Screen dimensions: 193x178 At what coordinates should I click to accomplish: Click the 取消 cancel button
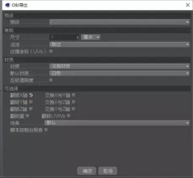pos(108,171)
